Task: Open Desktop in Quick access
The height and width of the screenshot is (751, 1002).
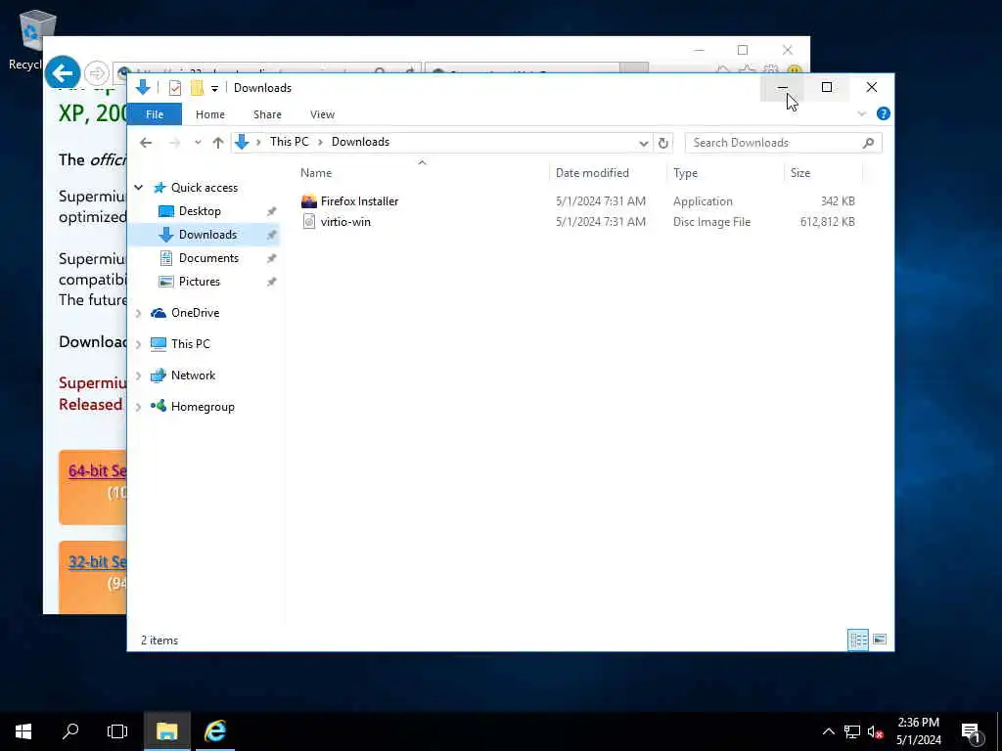Action: (x=200, y=211)
